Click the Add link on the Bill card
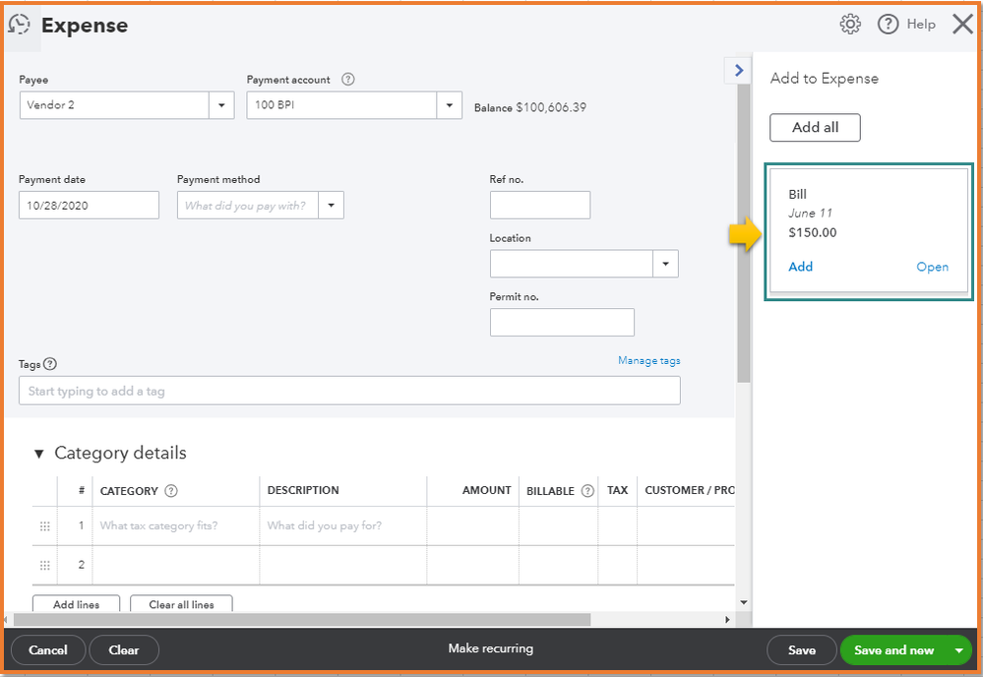 tap(801, 267)
